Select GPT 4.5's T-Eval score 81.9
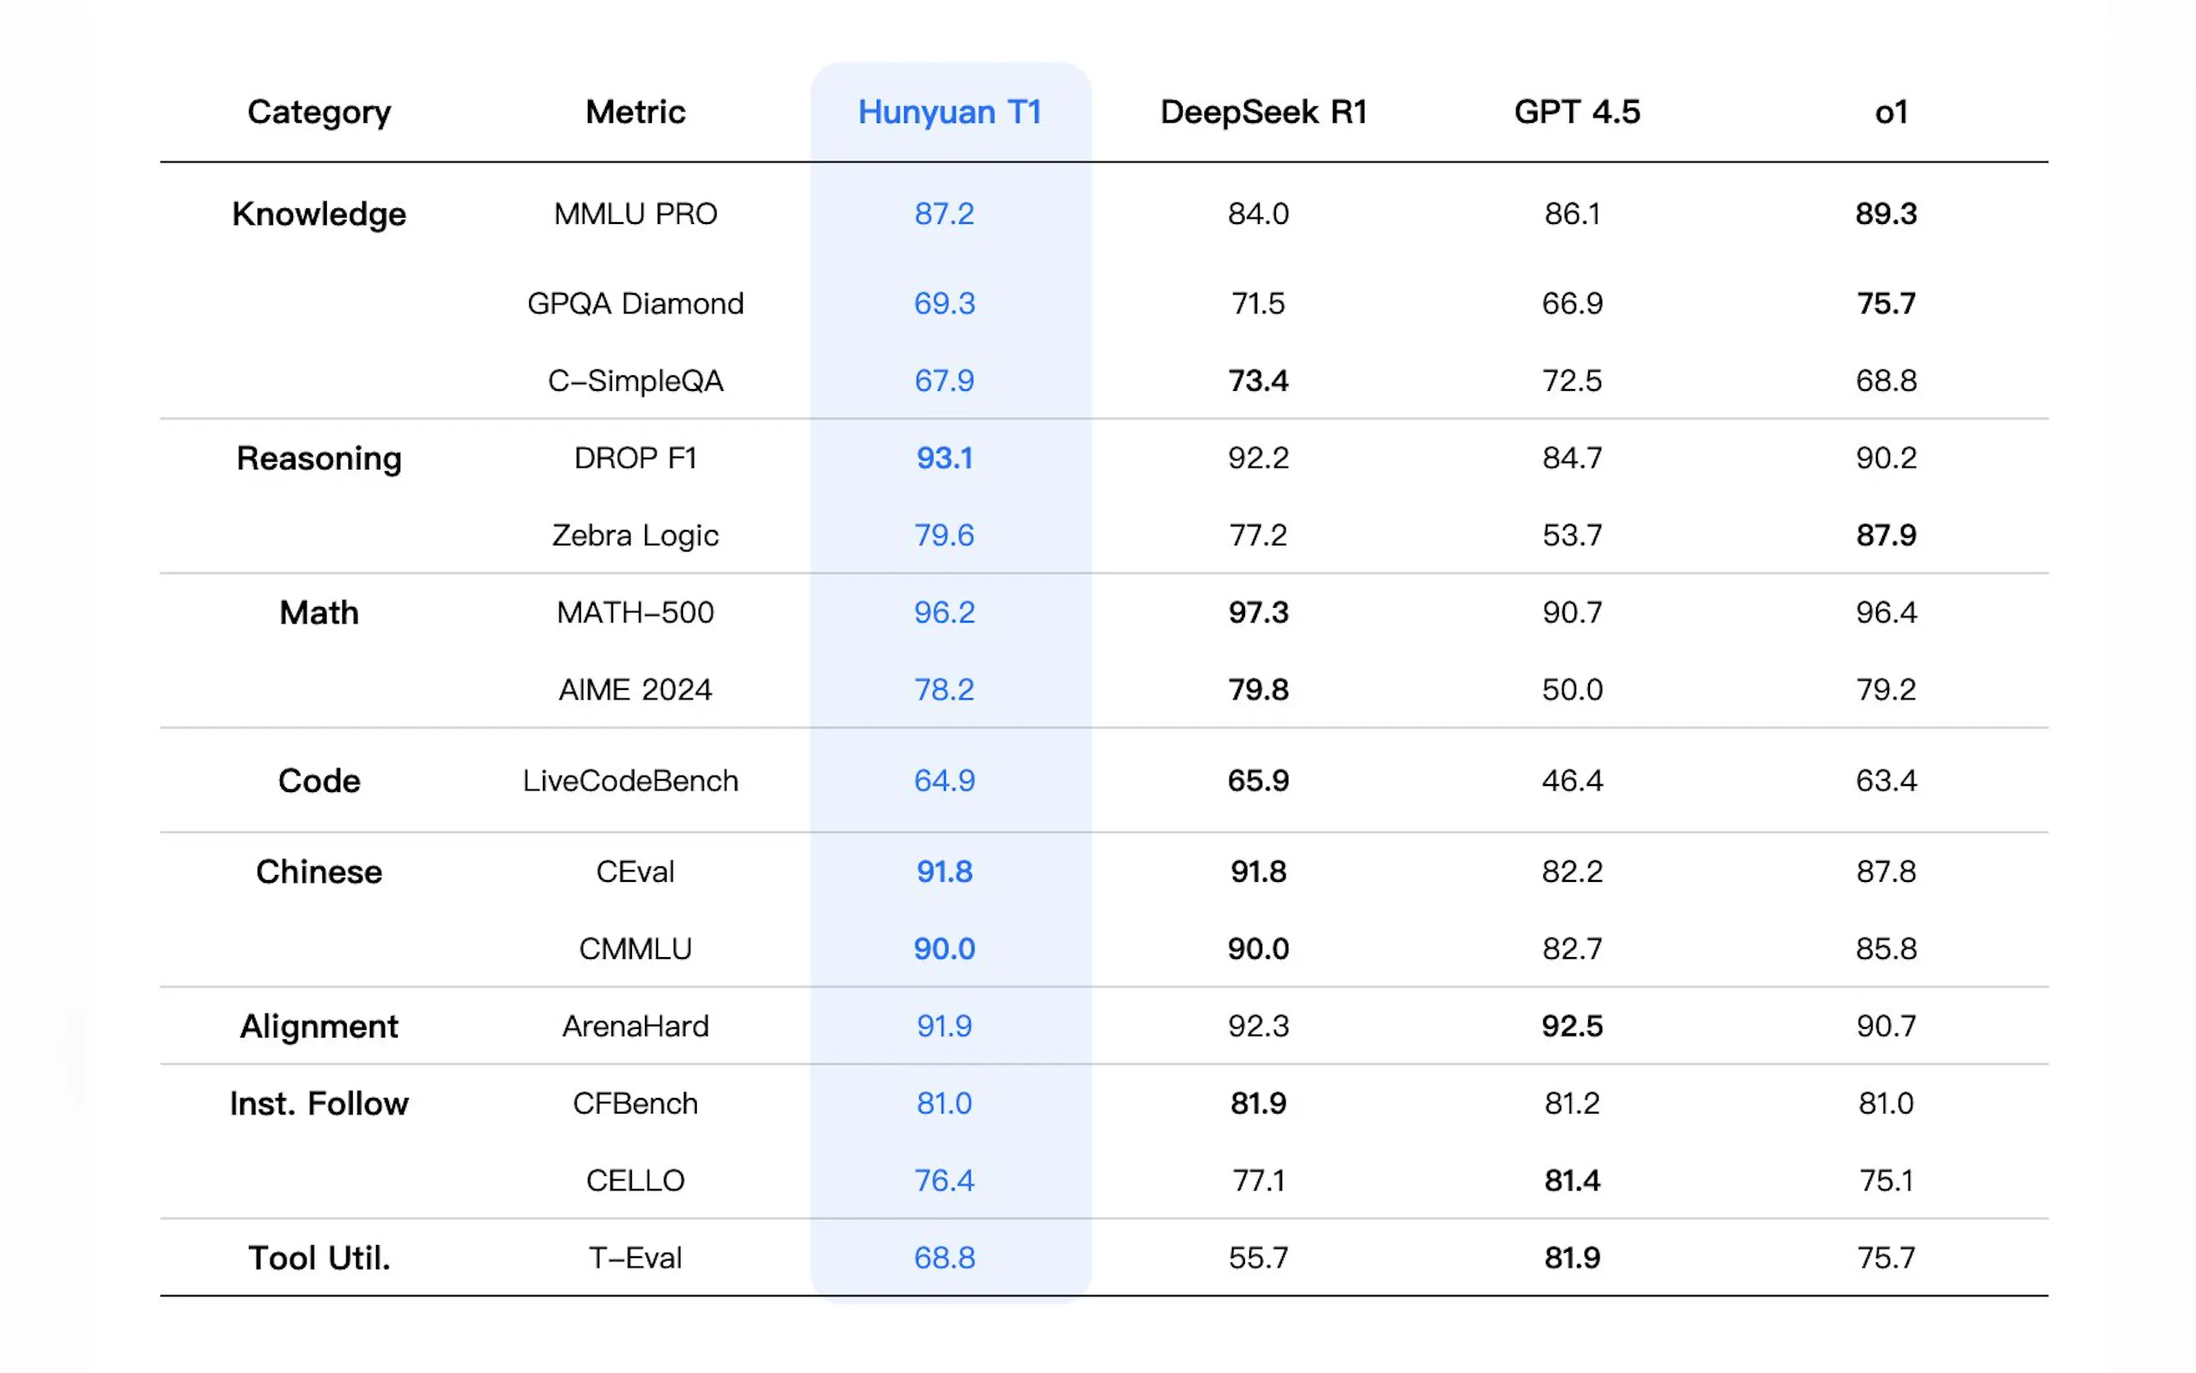This screenshot has height=1373, width=2196. click(x=1573, y=1258)
